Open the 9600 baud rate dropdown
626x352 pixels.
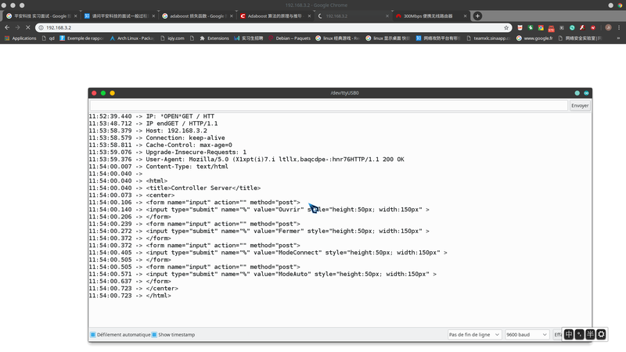pos(527,335)
